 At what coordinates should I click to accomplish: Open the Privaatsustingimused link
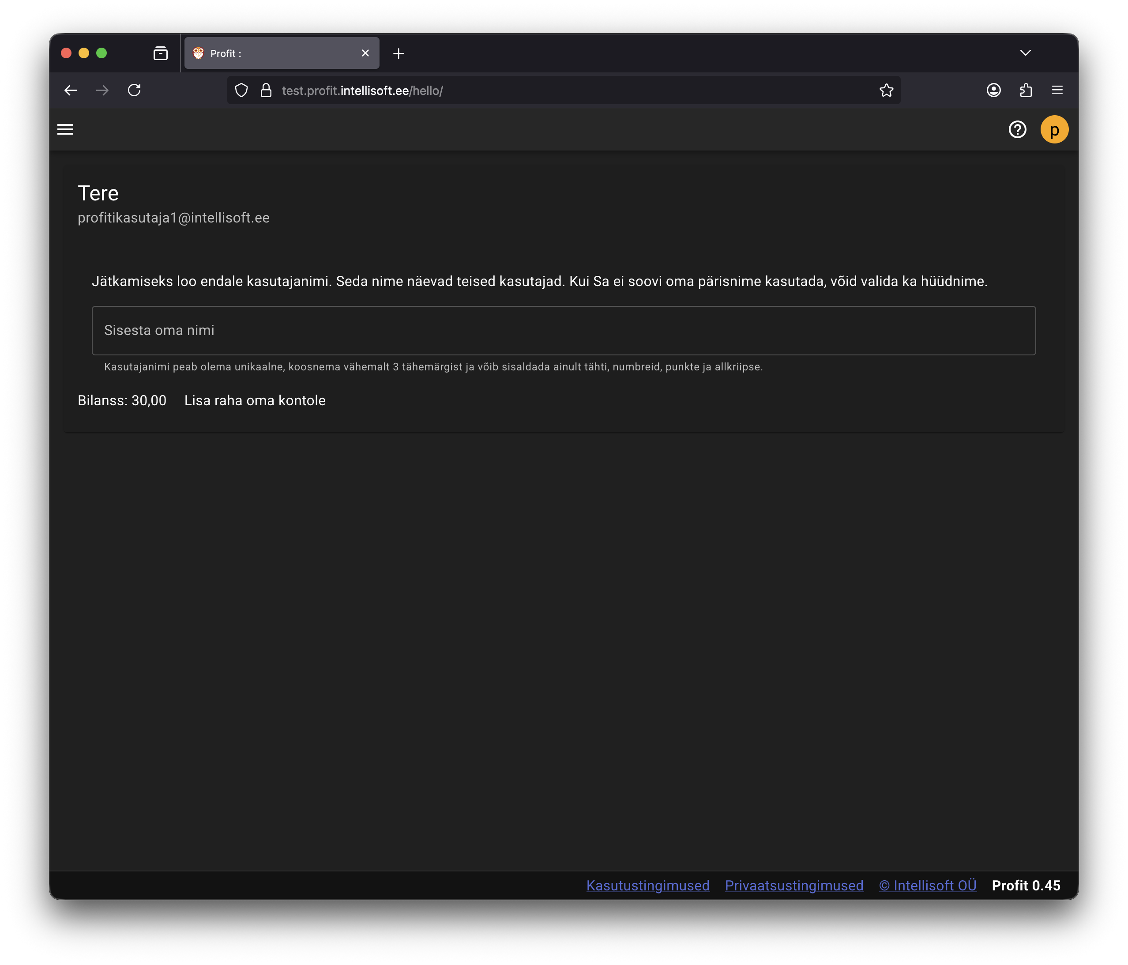tap(794, 886)
